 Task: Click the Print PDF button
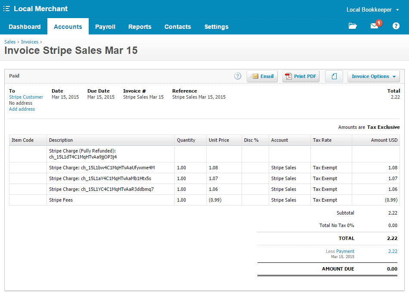click(x=301, y=76)
